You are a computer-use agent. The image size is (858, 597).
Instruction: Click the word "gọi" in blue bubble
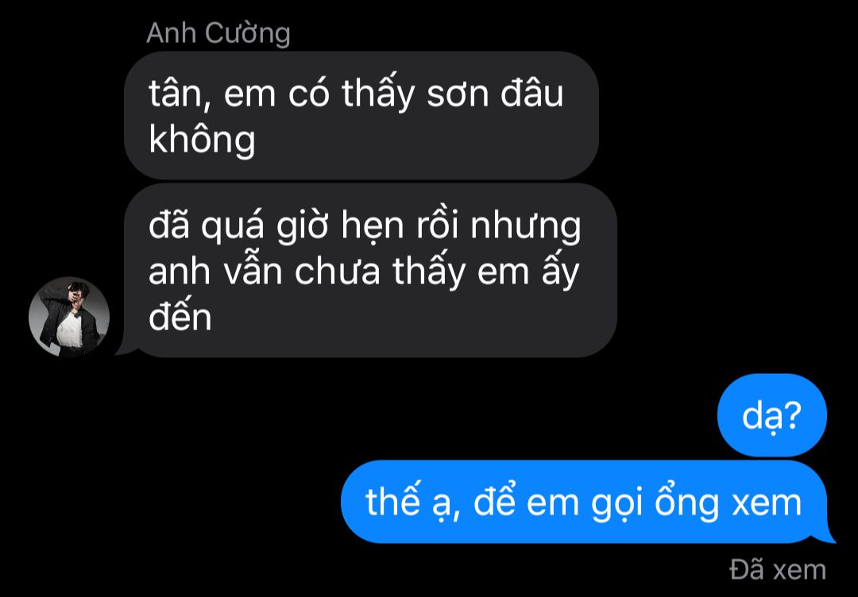(616, 503)
